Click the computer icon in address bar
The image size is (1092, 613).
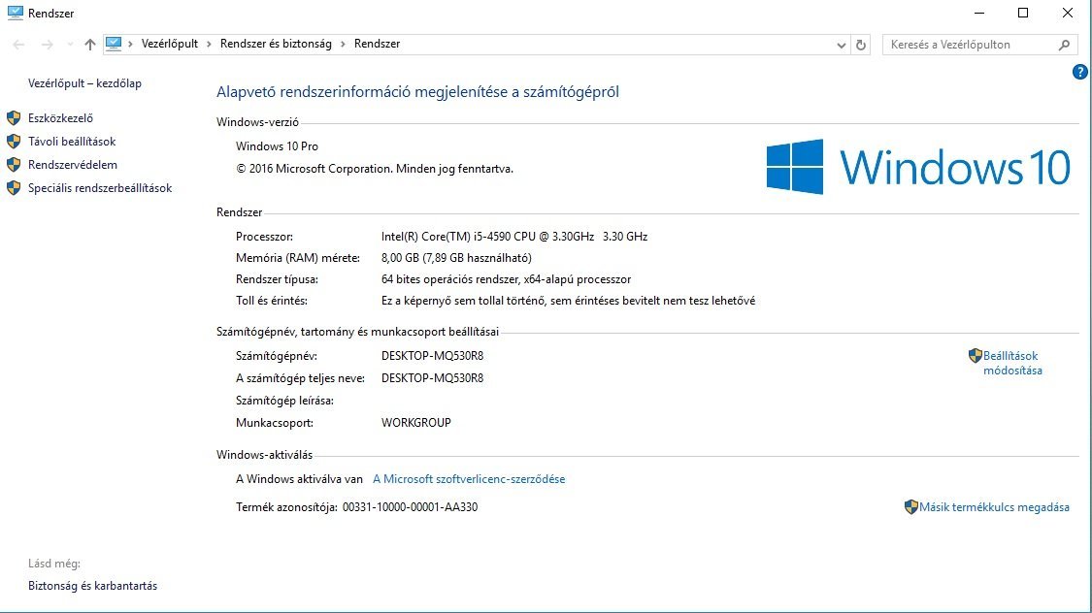pos(114,44)
